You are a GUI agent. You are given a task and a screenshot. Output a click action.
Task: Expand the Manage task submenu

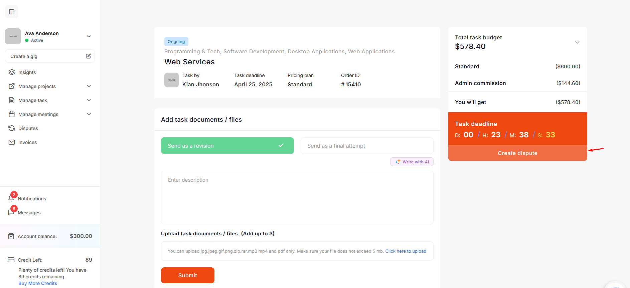tap(89, 100)
